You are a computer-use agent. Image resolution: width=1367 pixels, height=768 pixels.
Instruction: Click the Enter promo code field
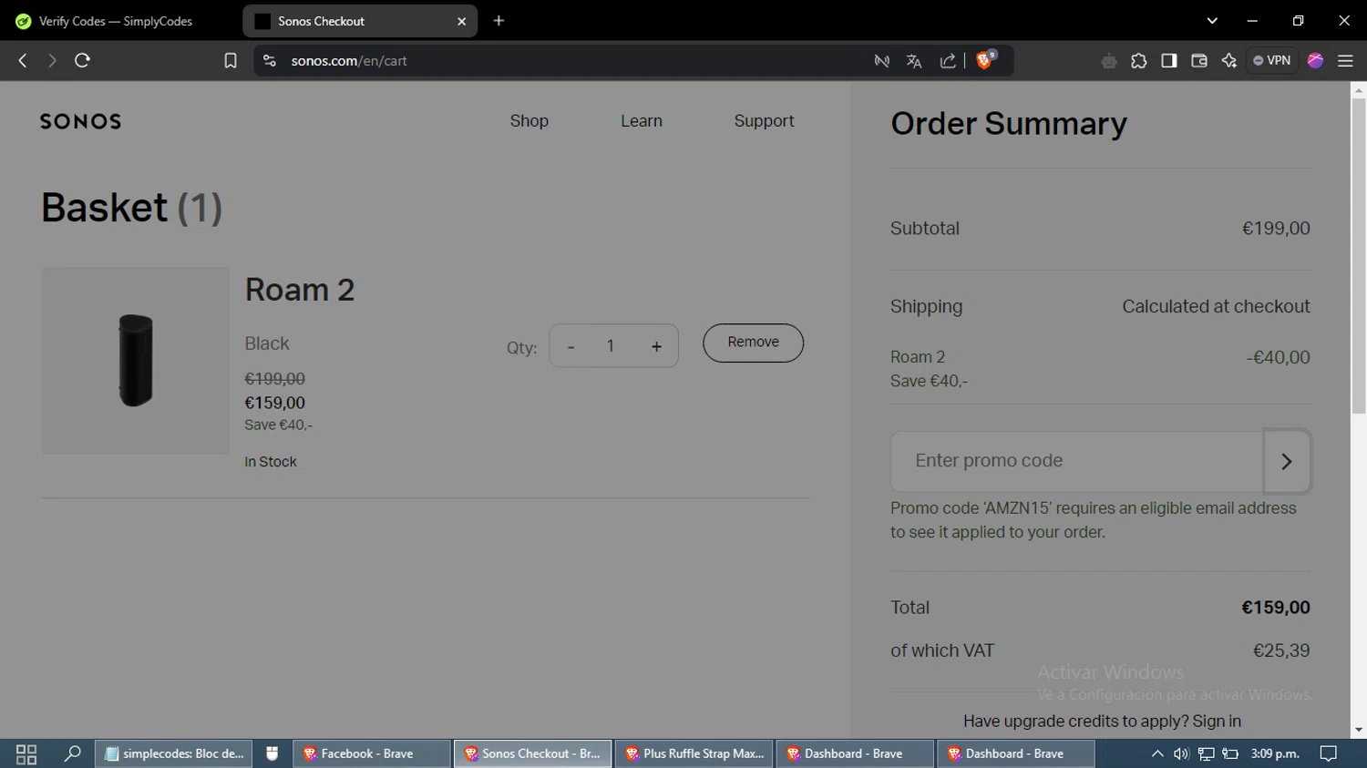(x=1077, y=461)
